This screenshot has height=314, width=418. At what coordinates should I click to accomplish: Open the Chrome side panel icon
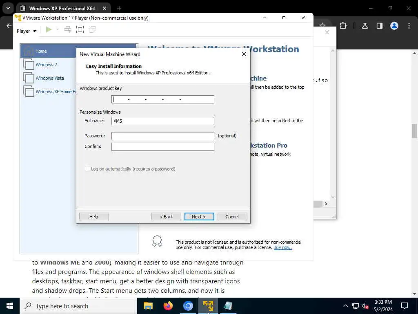pos(380,26)
